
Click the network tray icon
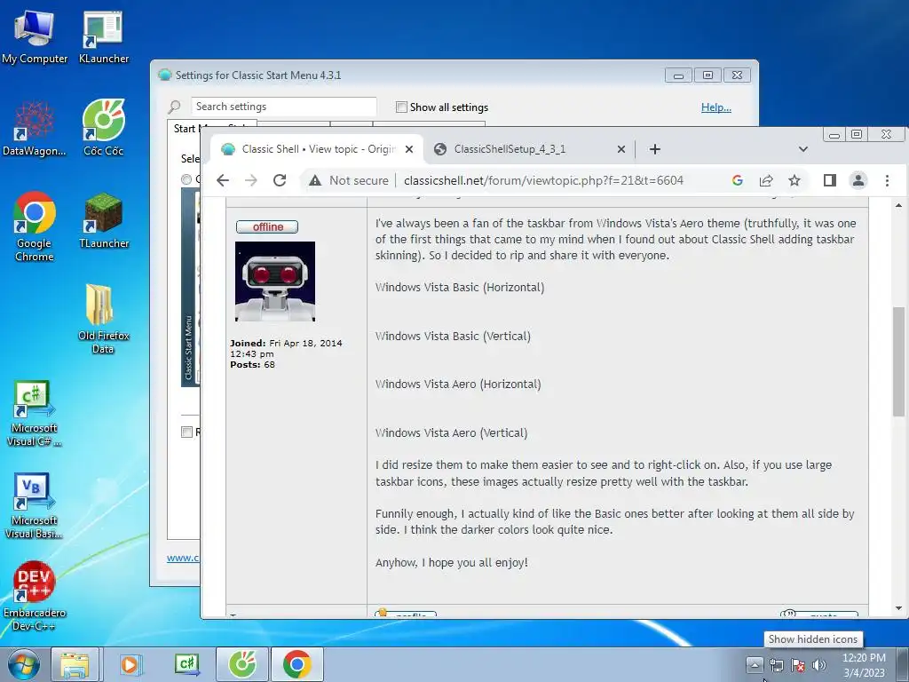[776, 665]
